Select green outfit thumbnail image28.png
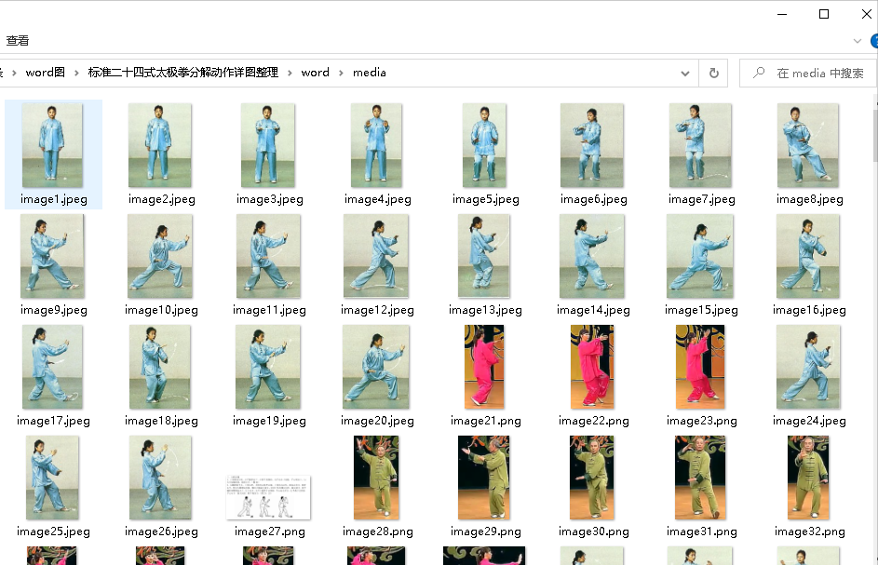This screenshot has width=878, height=565. [376, 478]
